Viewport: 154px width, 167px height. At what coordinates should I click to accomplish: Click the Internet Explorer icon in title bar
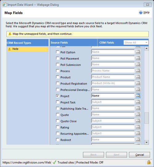pos(4,5)
